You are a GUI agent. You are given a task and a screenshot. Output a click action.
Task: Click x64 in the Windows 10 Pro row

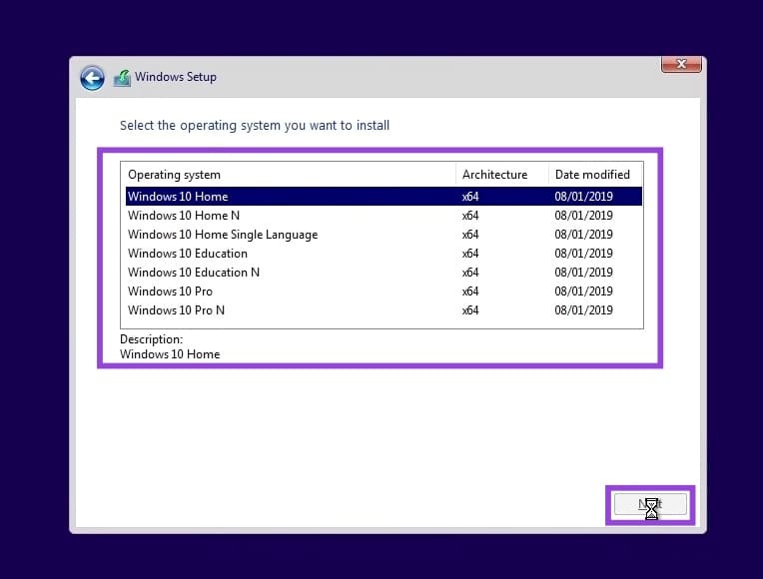tap(470, 291)
